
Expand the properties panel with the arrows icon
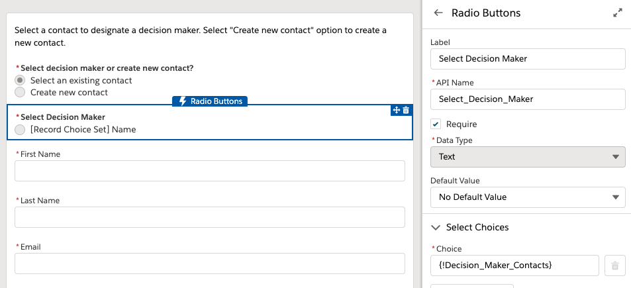coord(617,13)
